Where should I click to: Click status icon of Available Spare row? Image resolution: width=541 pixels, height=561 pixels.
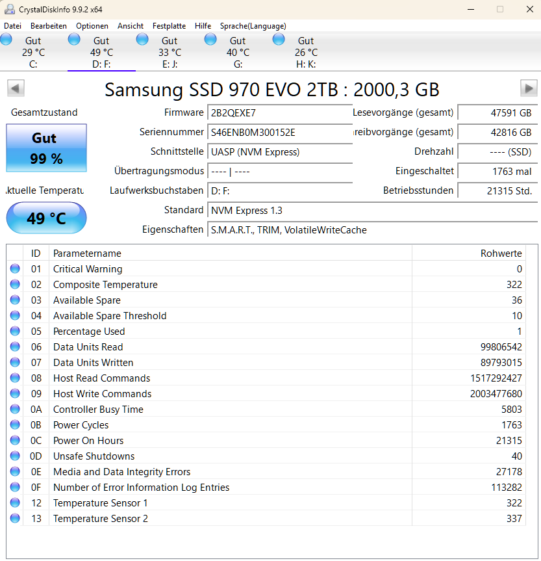[15, 300]
